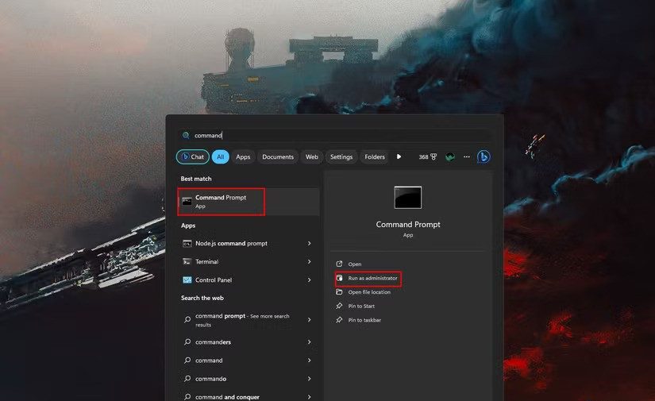
Task: Switch to the Web filter tab
Action: click(312, 157)
